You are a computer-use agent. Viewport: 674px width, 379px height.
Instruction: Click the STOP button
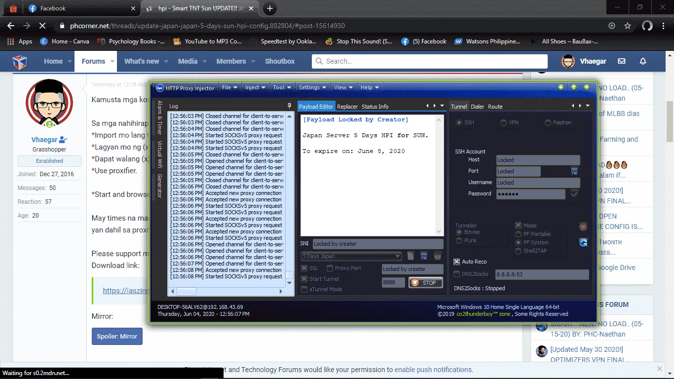click(x=425, y=283)
